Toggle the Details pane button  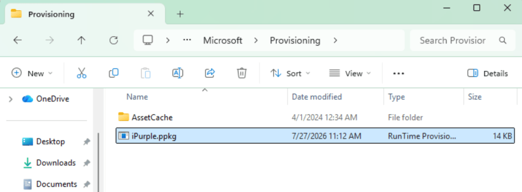(487, 73)
